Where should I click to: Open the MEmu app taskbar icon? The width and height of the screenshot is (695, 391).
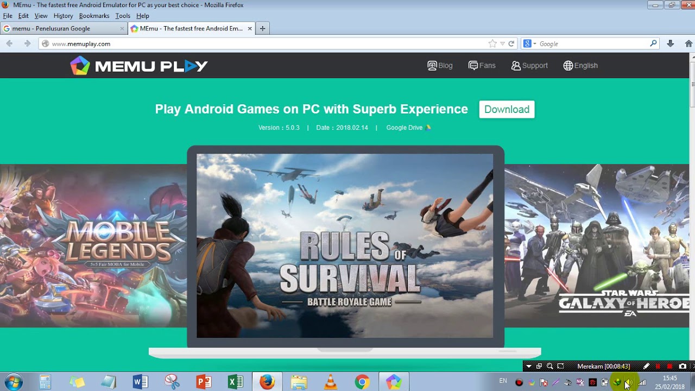tap(394, 382)
